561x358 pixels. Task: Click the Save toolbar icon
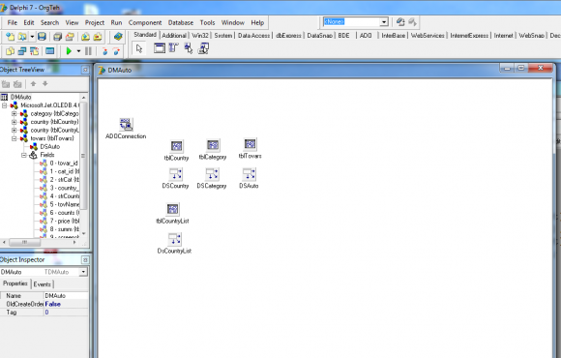[42, 37]
